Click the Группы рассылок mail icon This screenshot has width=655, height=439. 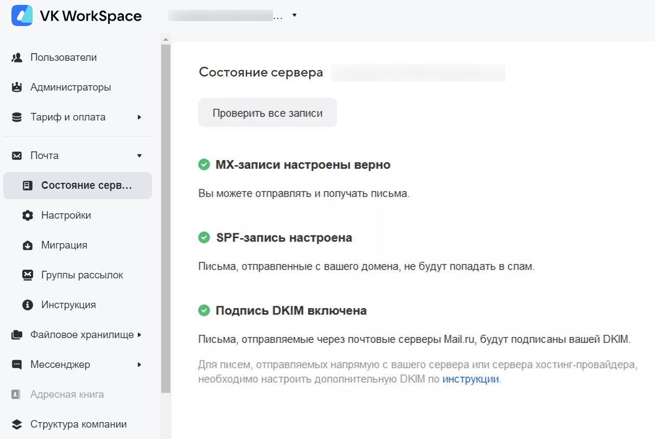tap(28, 275)
